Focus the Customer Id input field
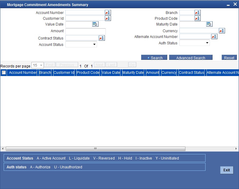The height and width of the screenshot is (189, 239). point(85,18)
